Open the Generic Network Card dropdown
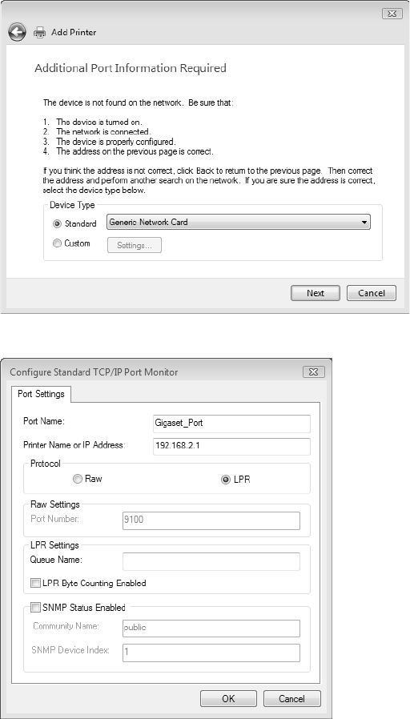 pos(239,222)
